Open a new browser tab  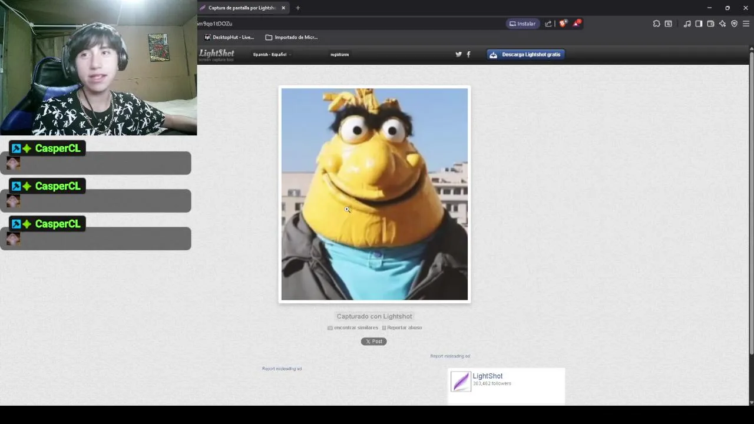(297, 8)
